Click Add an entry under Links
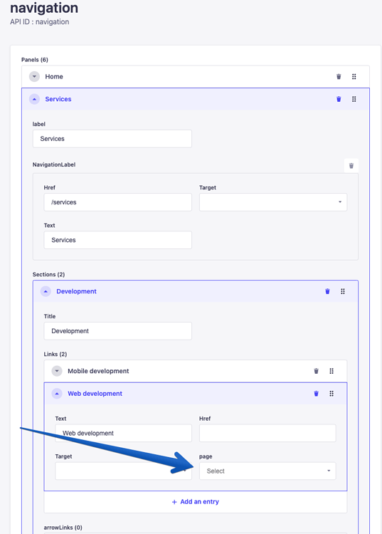Viewport: 382px width, 534px height. click(x=195, y=502)
